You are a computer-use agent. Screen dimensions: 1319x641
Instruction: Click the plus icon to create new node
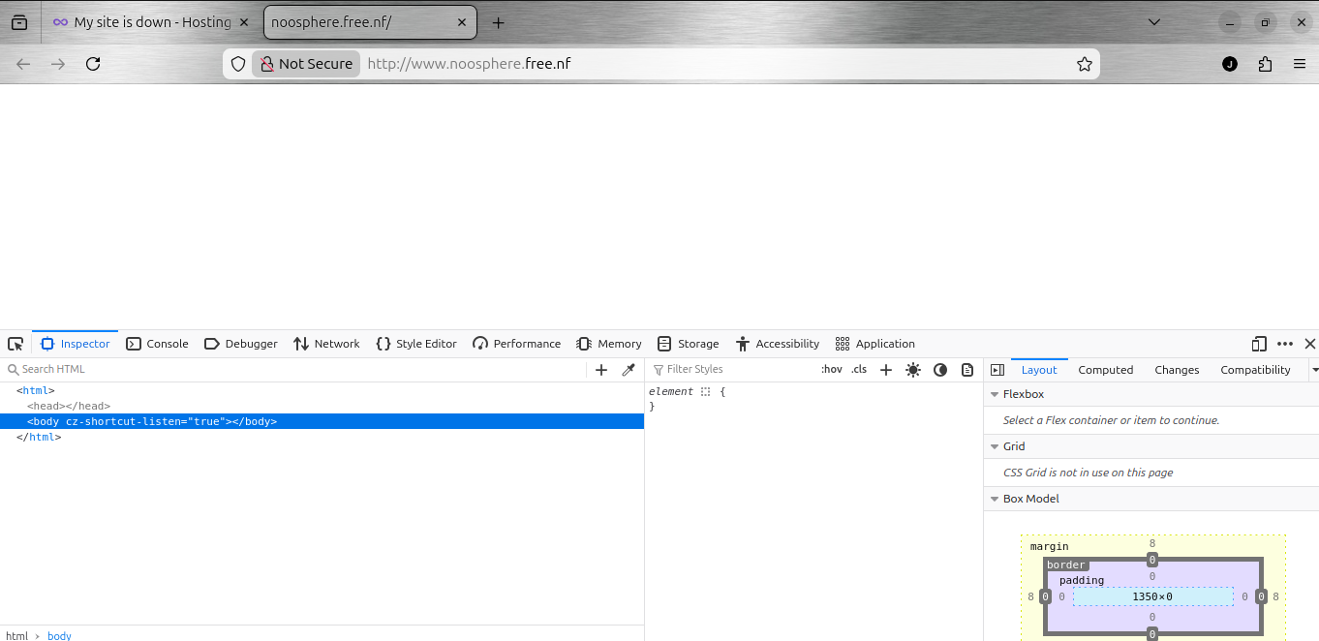pyautogui.click(x=601, y=370)
